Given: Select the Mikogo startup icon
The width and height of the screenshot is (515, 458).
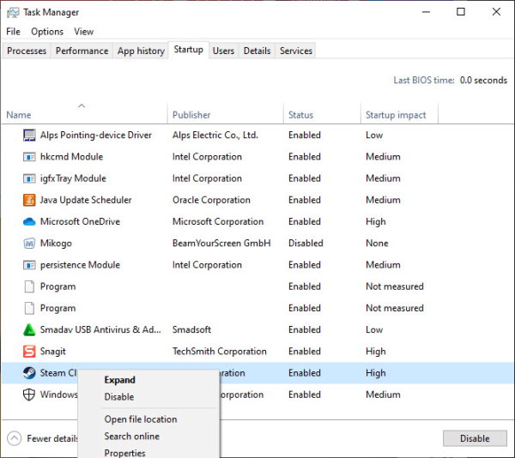Looking at the screenshot, I should point(30,244).
